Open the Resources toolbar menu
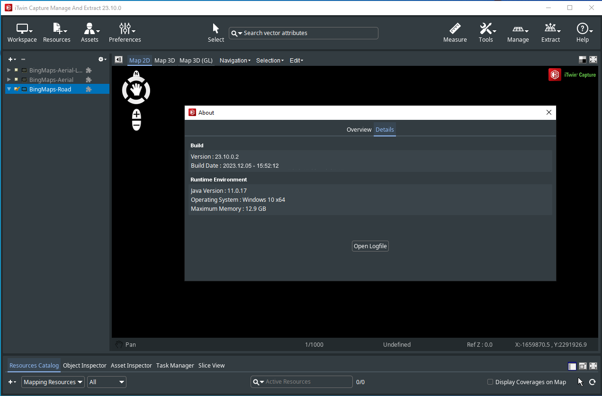602x396 pixels. point(57,33)
